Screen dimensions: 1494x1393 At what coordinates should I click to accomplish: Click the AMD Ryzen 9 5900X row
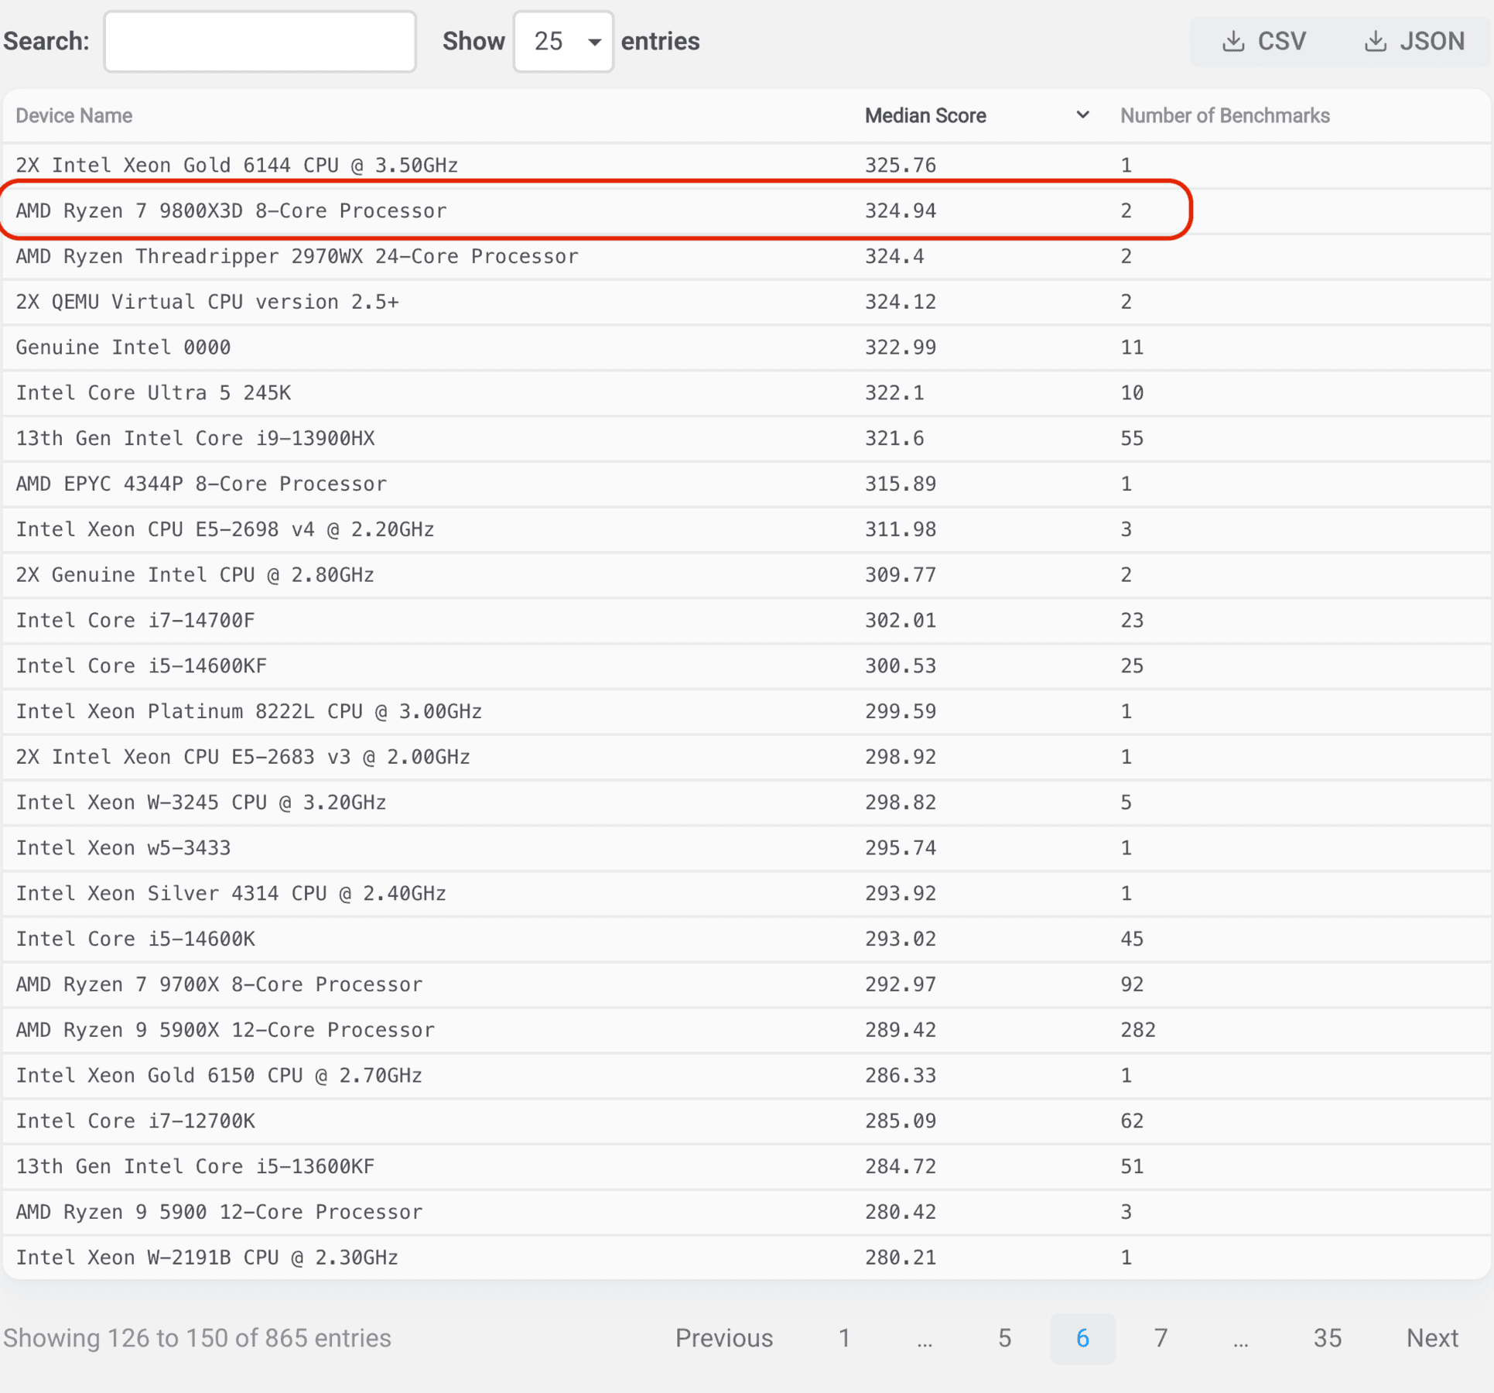pyautogui.click(x=224, y=1030)
